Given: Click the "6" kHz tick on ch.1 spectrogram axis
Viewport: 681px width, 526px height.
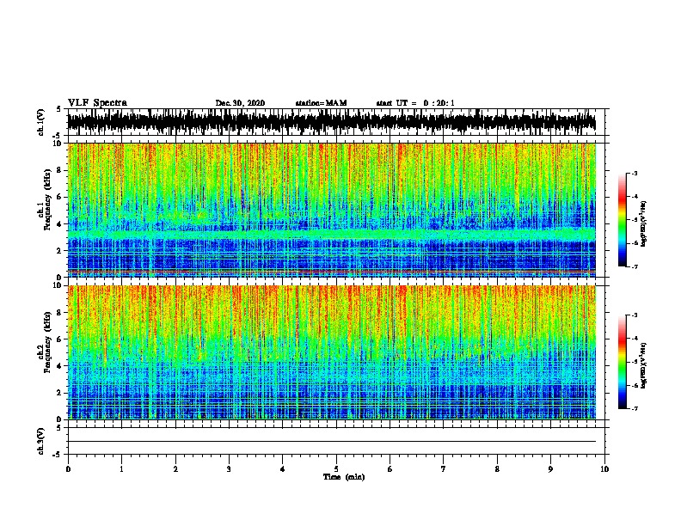Looking at the screenshot, I should (x=59, y=197).
